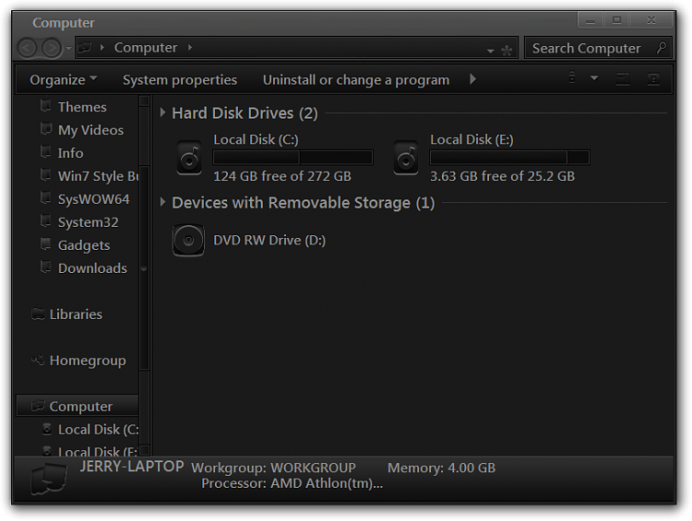Select the DVD RW Drive (D:) icon
The image size is (692, 521).
click(x=188, y=241)
